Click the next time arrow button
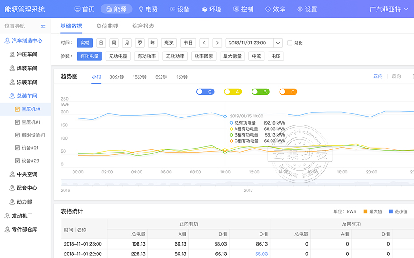414x258 pixels. [x=217, y=43]
